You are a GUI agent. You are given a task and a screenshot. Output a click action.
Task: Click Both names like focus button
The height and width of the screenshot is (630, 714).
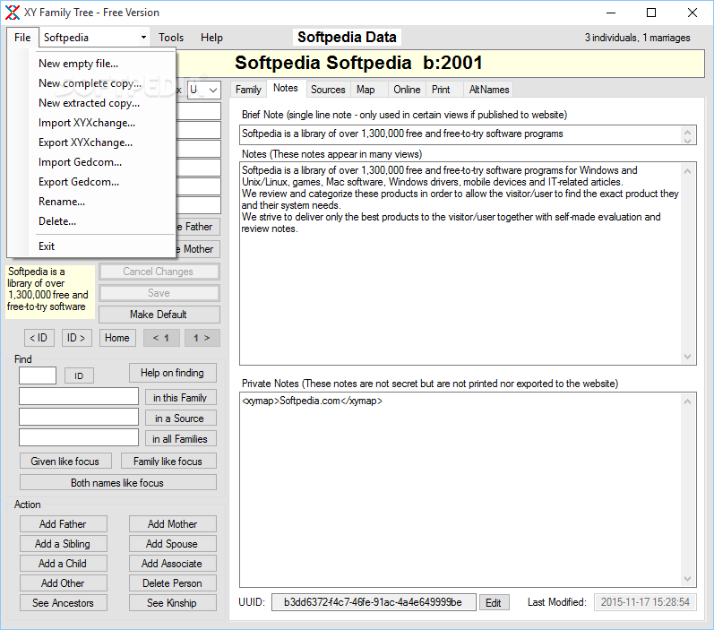pos(117,482)
